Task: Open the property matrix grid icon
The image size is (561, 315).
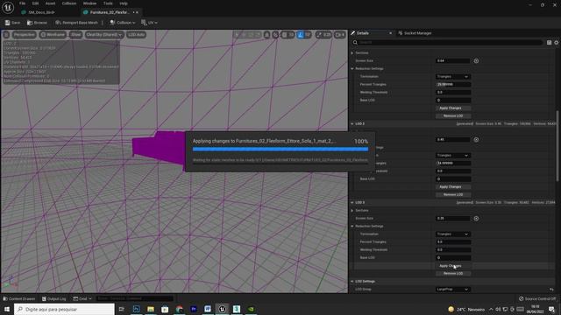Action: [550, 43]
